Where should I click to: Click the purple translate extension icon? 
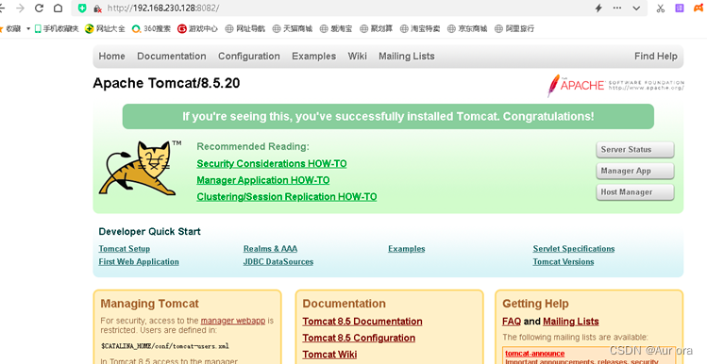coord(680,8)
